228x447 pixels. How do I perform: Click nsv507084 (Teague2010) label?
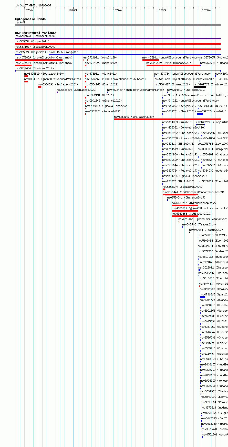point(206,230)
